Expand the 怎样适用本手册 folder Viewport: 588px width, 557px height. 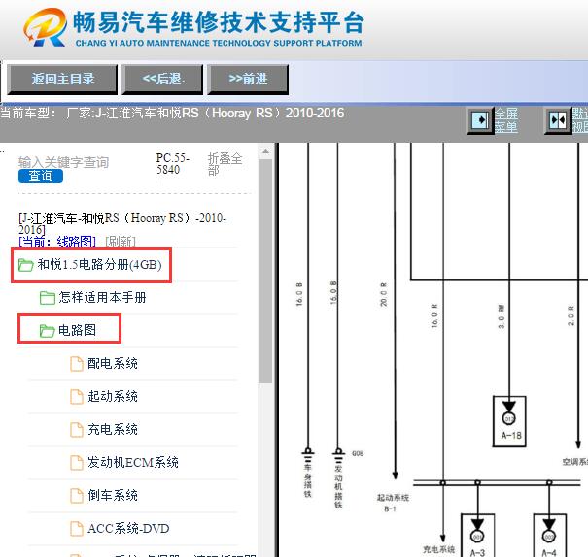coord(102,298)
